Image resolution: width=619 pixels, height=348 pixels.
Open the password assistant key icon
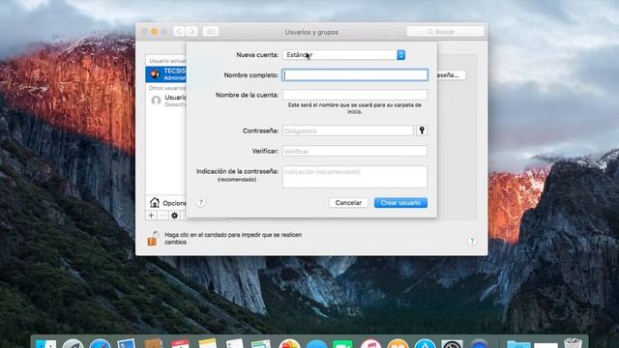coord(422,130)
